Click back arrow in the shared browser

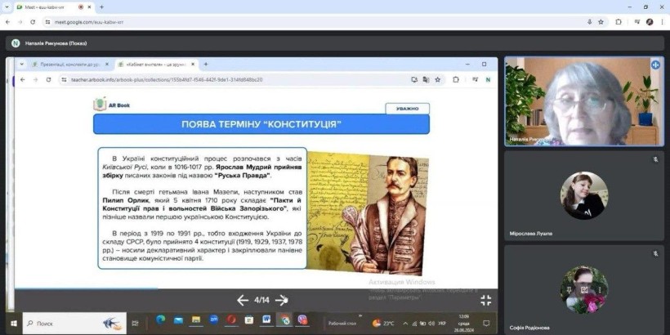[x=23, y=79]
